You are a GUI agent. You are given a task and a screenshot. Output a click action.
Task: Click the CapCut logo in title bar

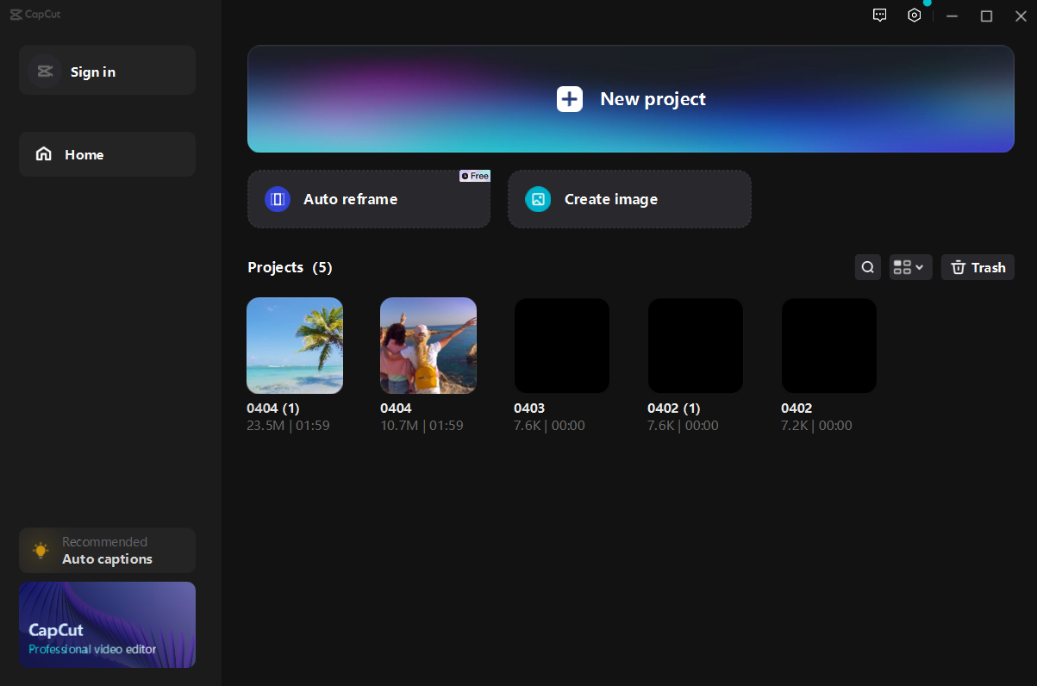coord(35,15)
